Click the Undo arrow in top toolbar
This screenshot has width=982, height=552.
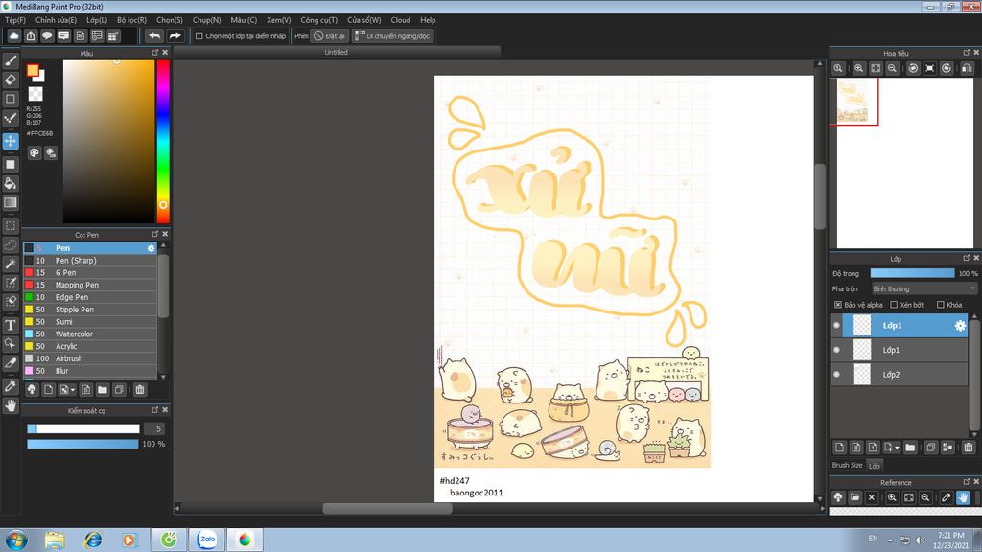tap(154, 35)
